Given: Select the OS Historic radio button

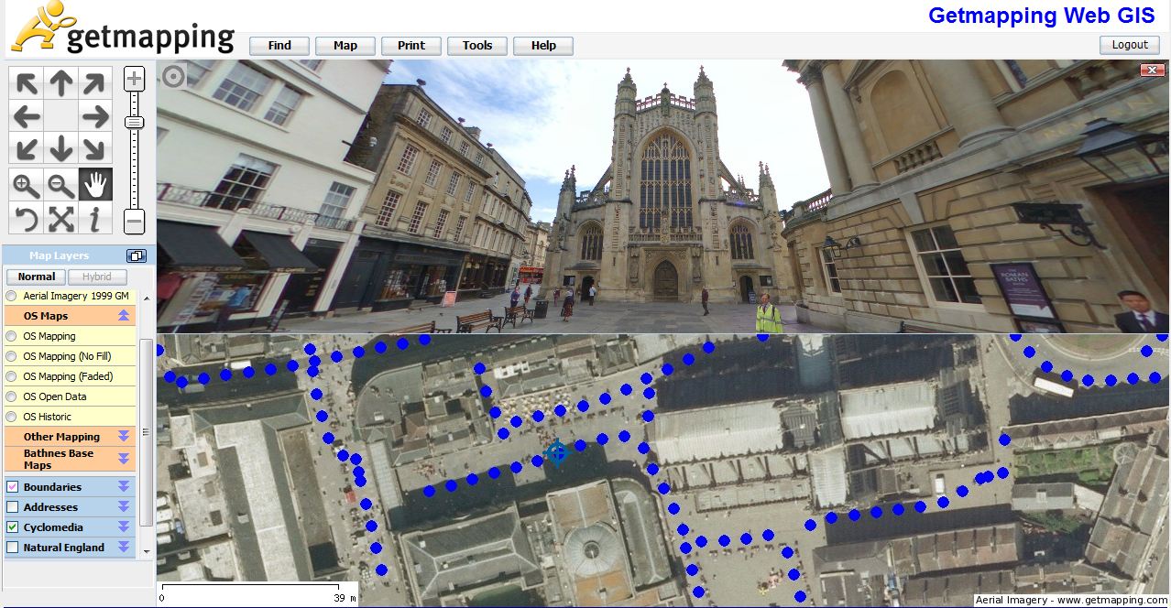Looking at the screenshot, I should 11,417.
